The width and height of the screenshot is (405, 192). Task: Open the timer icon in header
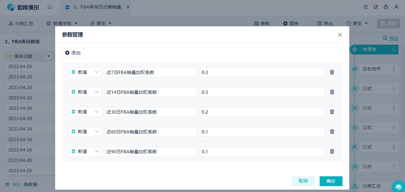pos(386,7)
